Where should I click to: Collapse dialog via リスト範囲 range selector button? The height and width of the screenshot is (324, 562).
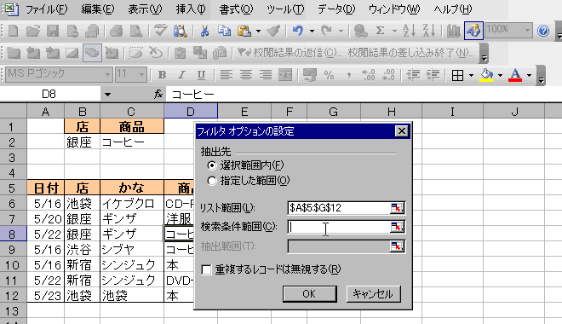pyautogui.click(x=397, y=208)
